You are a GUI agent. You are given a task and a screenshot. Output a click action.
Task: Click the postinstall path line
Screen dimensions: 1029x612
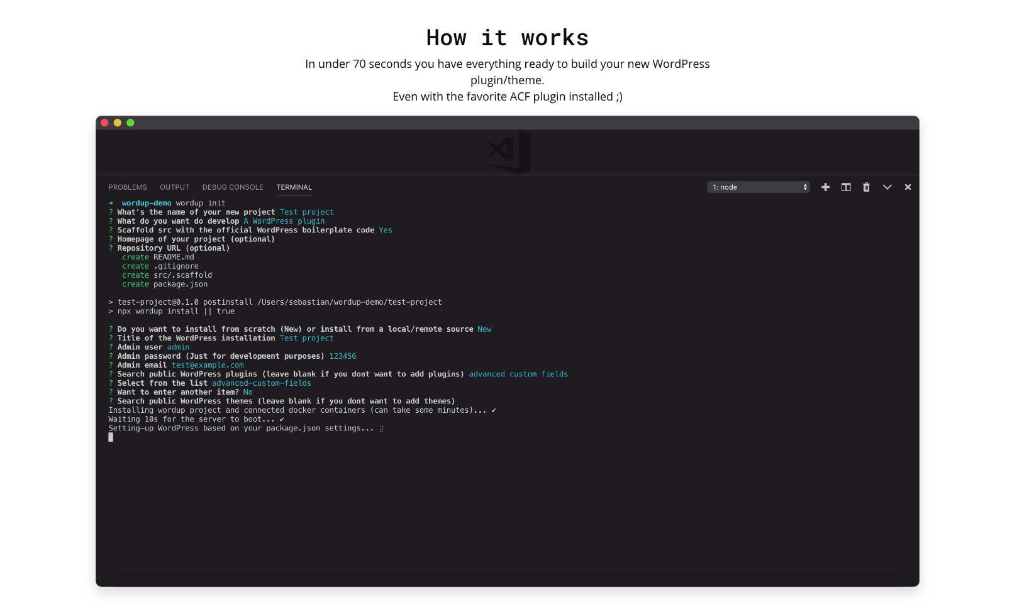275,302
